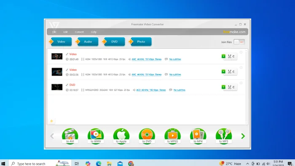The image size is (295, 166).
Task: Play the DVD item preview
Action: click(223, 87)
